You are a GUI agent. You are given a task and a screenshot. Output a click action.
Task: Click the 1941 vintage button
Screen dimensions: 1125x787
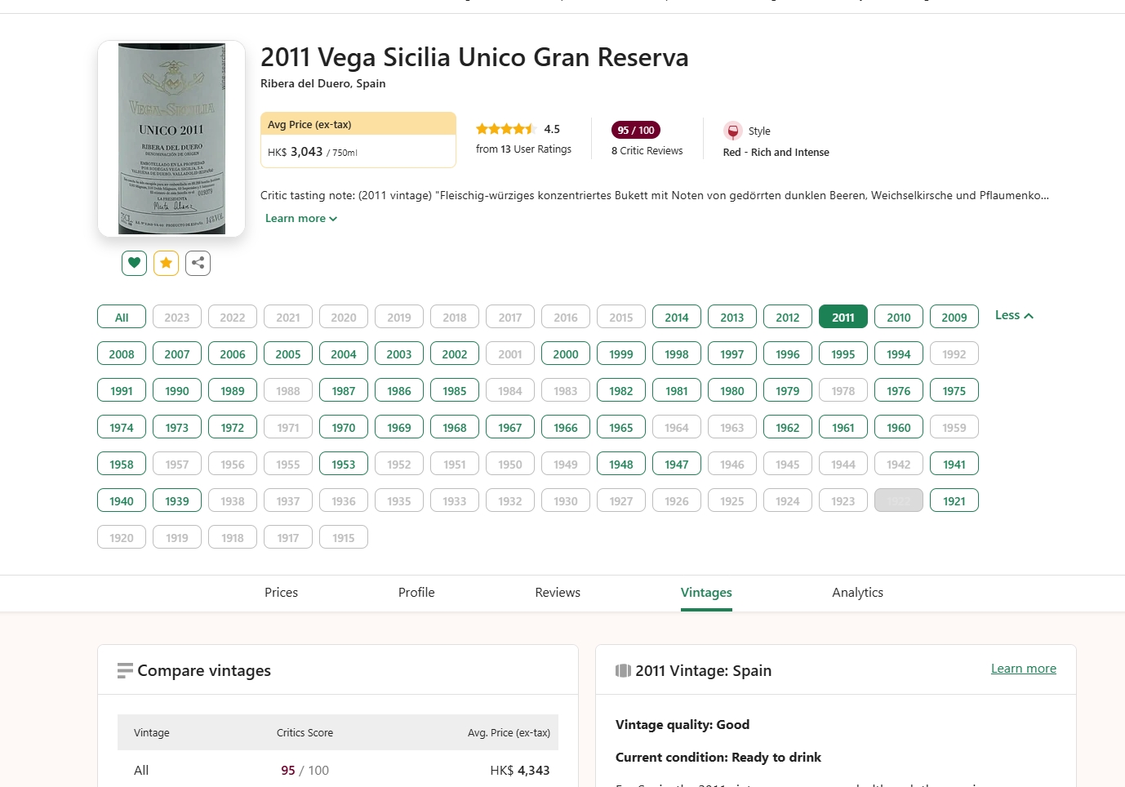click(x=954, y=464)
